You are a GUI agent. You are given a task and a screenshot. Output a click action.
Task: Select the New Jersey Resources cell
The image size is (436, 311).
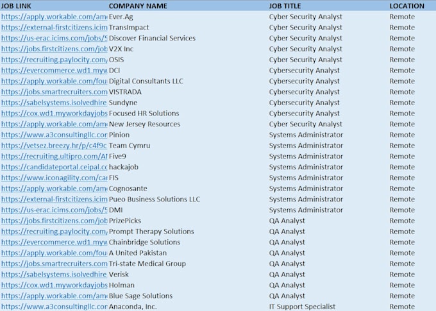145,124
